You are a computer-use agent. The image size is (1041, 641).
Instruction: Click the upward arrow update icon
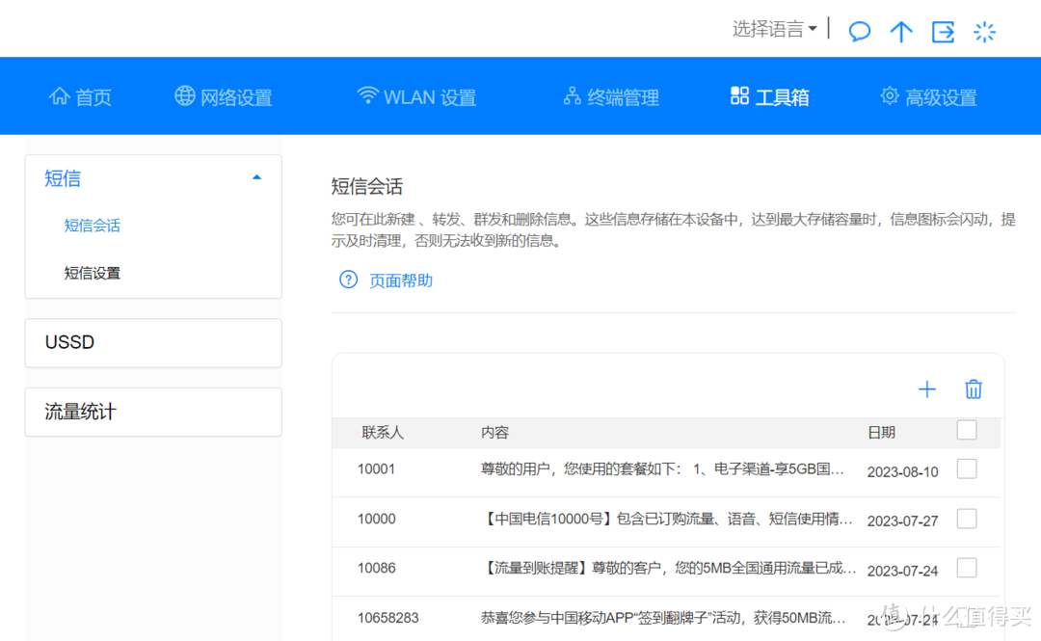(x=901, y=31)
